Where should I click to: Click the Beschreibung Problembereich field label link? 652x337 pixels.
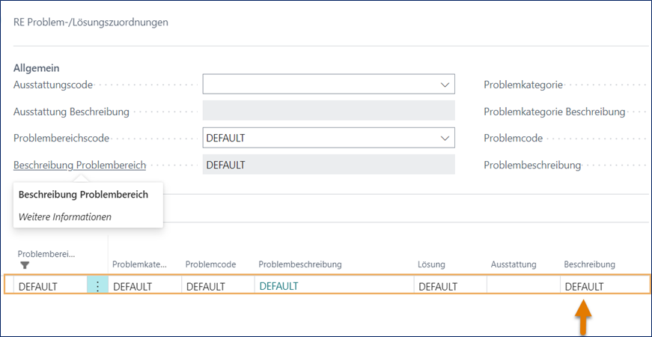pos(79,165)
